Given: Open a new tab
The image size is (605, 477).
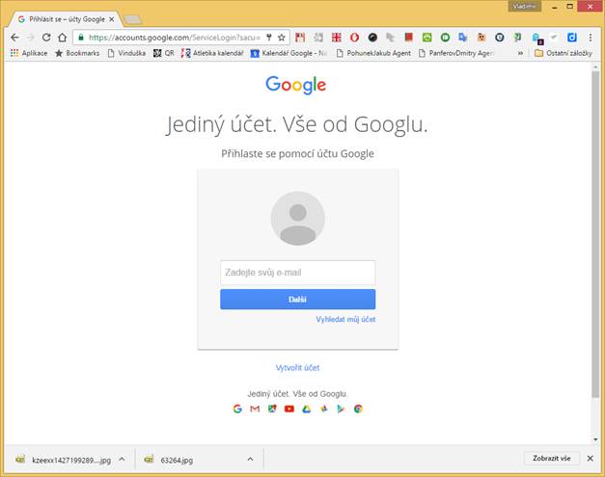Looking at the screenshot, I should pos(133,19).
